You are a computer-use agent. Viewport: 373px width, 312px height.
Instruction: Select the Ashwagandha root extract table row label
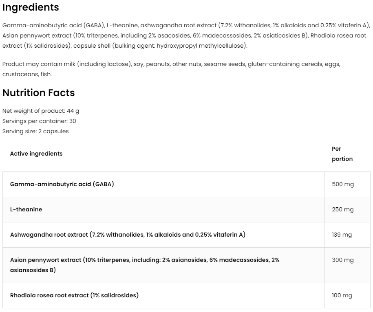click(128, 235)
